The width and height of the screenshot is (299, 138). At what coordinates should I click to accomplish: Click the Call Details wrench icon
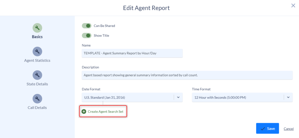[37, 99]
